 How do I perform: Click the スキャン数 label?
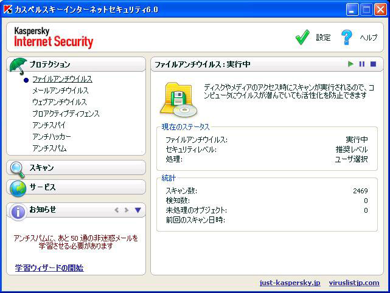[181, 191]
